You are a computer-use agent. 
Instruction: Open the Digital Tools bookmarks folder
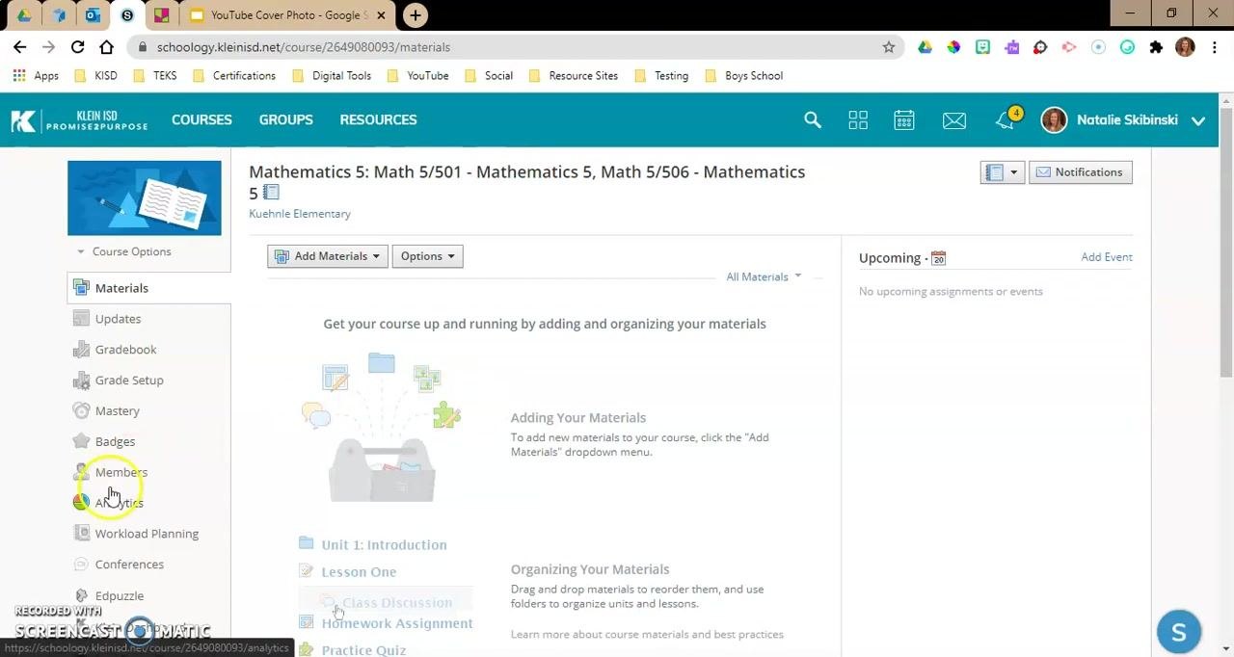332,75
